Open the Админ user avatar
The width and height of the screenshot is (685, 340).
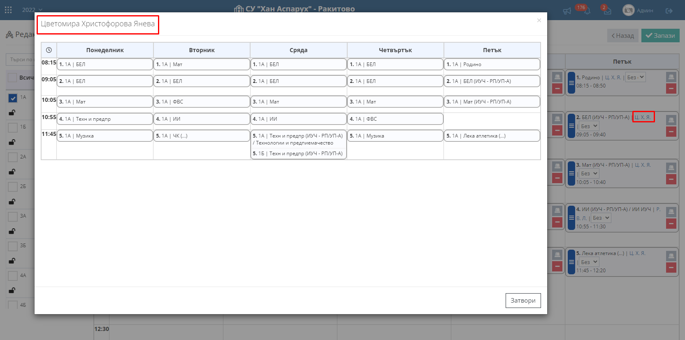click(629, 10)
